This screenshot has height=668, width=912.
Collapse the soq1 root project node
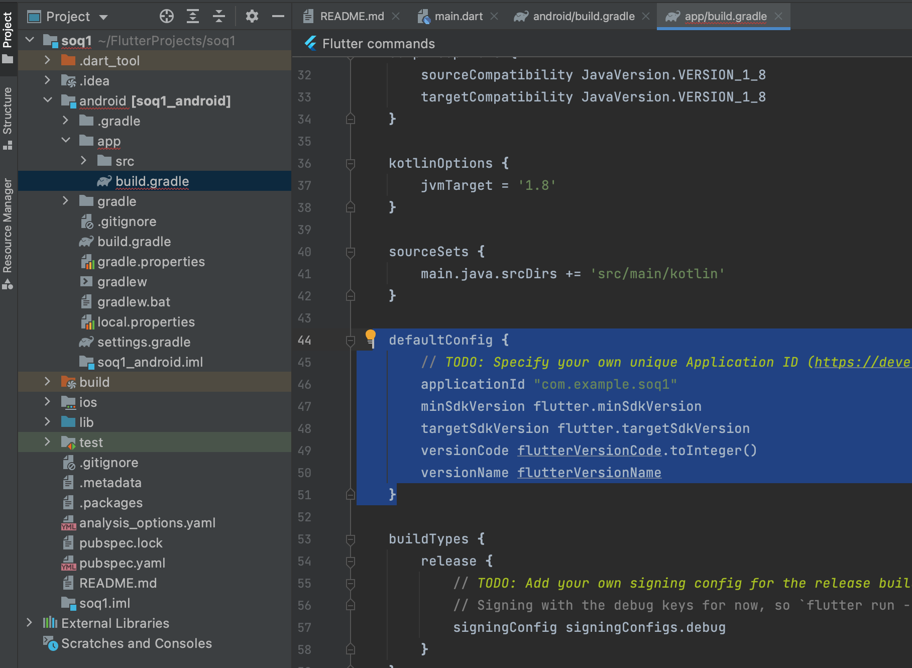(x=30, y=40)
